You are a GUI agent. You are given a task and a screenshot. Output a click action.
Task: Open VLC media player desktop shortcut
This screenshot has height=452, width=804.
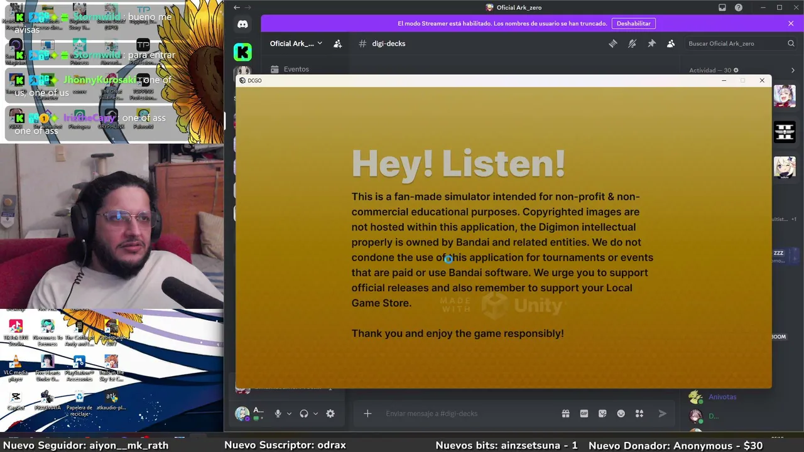click(16, 369)
